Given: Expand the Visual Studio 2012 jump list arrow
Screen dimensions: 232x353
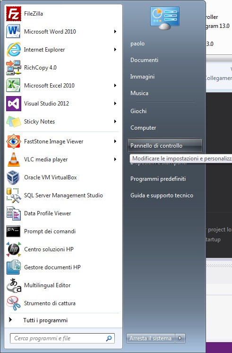Looking at the screenshot, I should coord(115,104).
